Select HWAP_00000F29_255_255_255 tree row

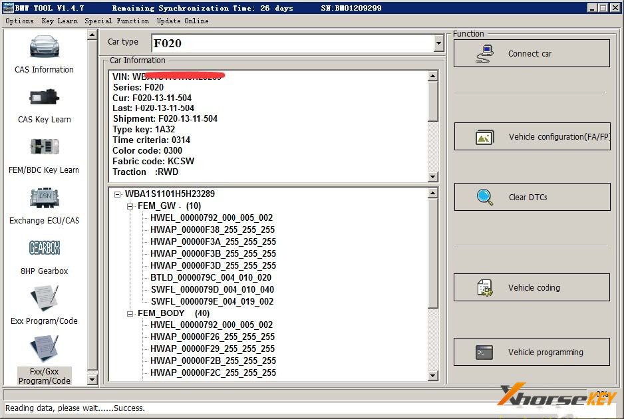coord(212,349)
